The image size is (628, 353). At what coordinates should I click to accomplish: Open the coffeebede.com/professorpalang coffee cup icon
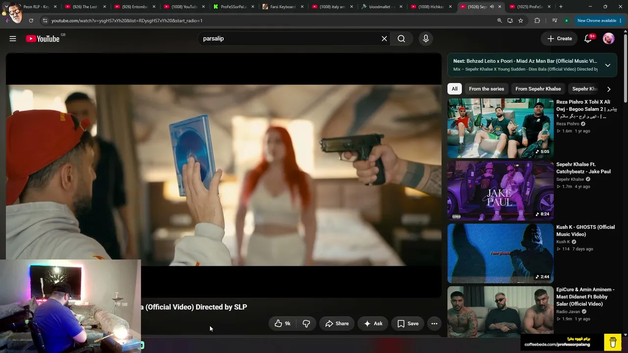click(x=613, y=342)
